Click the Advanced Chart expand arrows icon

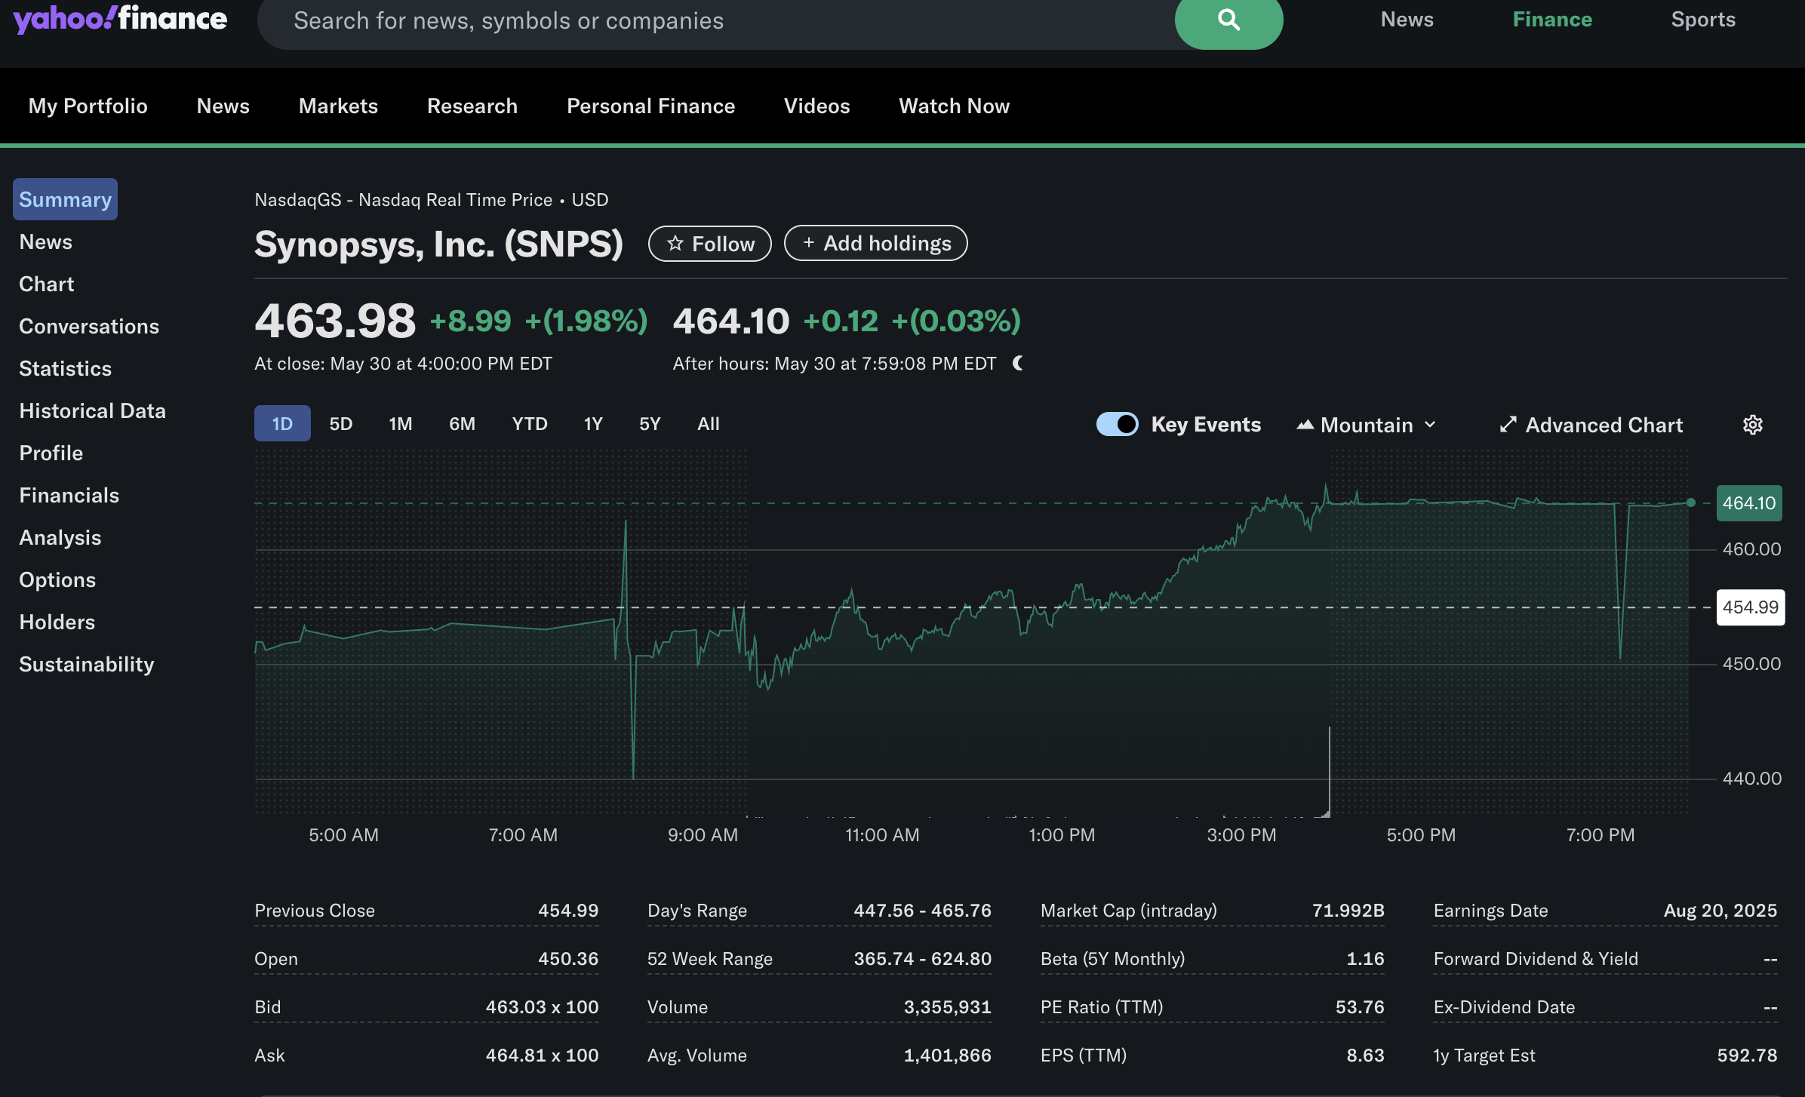(1507, 425)
